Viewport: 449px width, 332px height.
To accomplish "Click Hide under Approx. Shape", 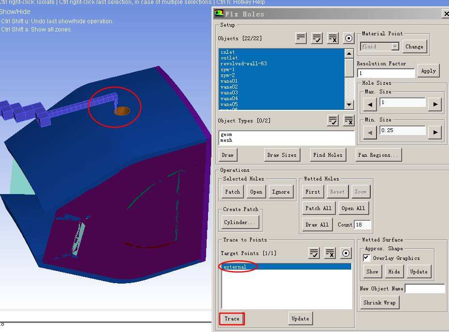I will (x=394, y=272).
